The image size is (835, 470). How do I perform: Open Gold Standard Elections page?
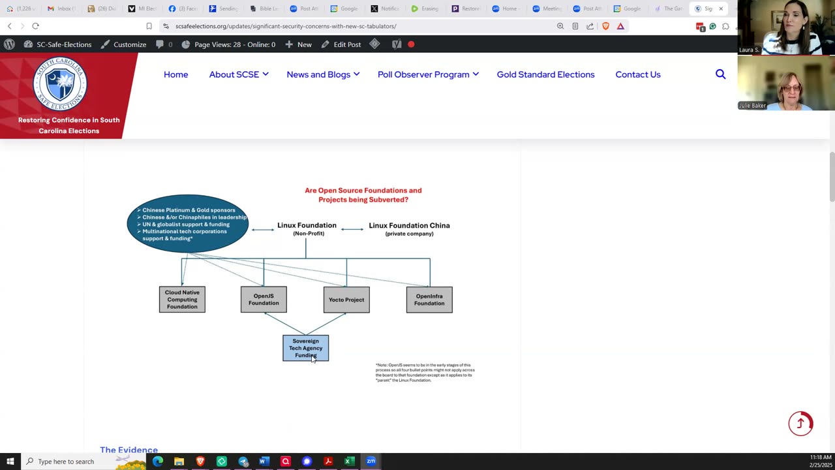tap(545, 74)
